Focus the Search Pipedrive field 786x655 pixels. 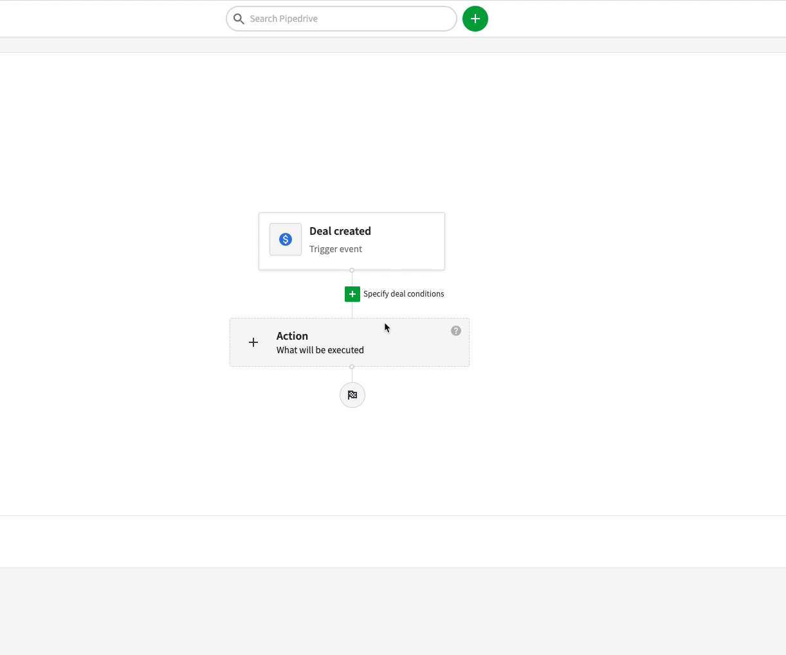[347, 19]
